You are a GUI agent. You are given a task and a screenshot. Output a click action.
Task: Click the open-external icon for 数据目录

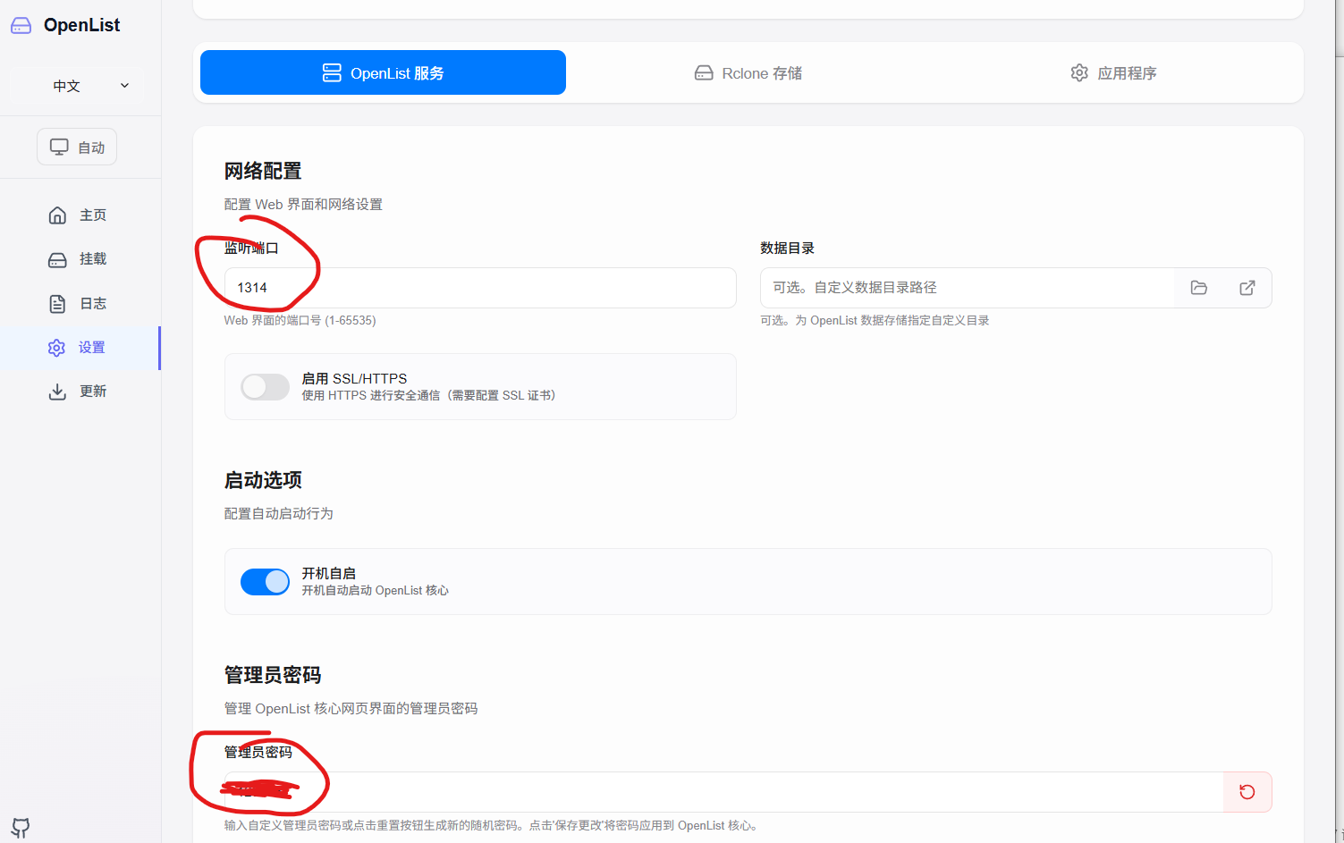pyautogui.click(x=1247, y=288)
